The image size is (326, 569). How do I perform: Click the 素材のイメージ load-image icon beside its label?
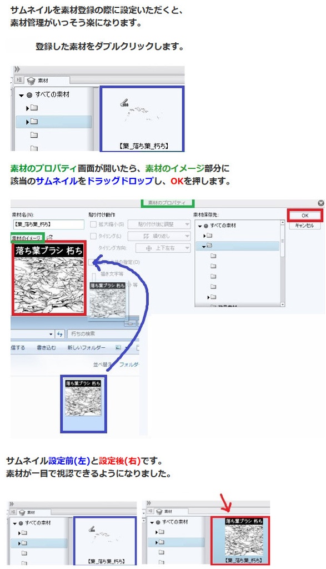point(49,237)
